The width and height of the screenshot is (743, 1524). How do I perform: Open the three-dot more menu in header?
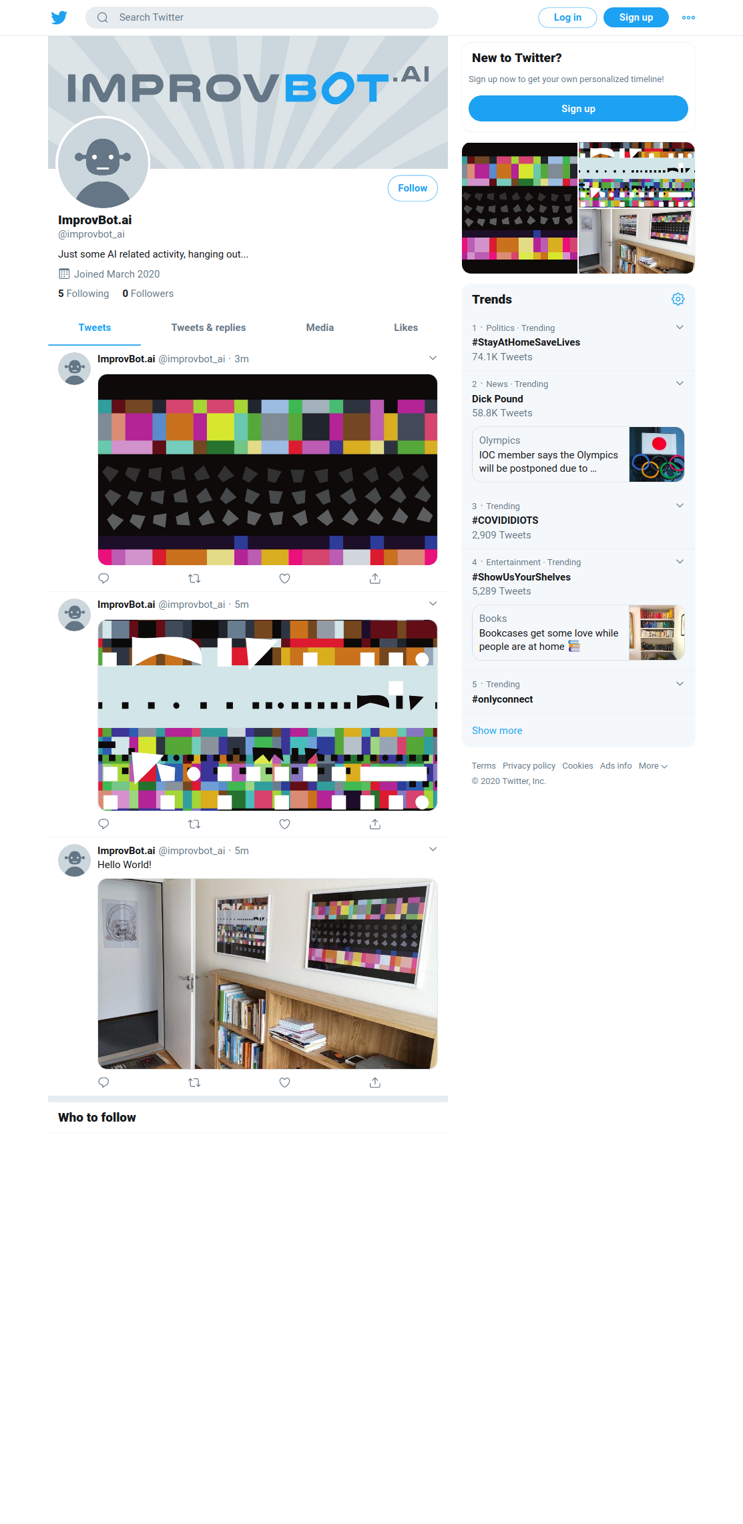pyautogui.click(x=688, y=17)
